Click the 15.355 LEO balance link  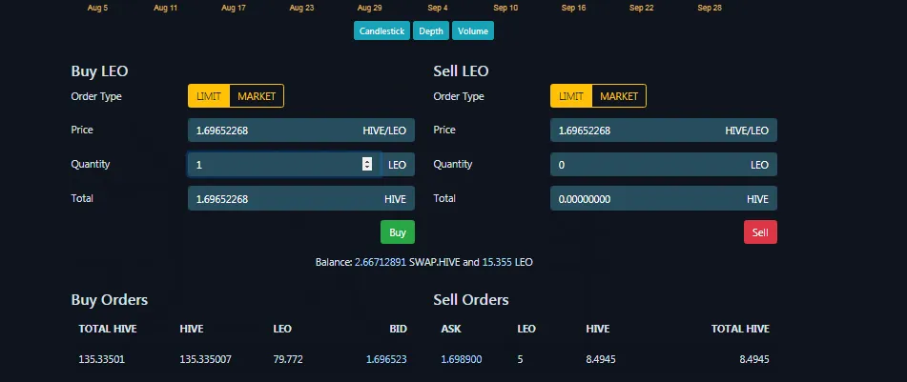497,262
